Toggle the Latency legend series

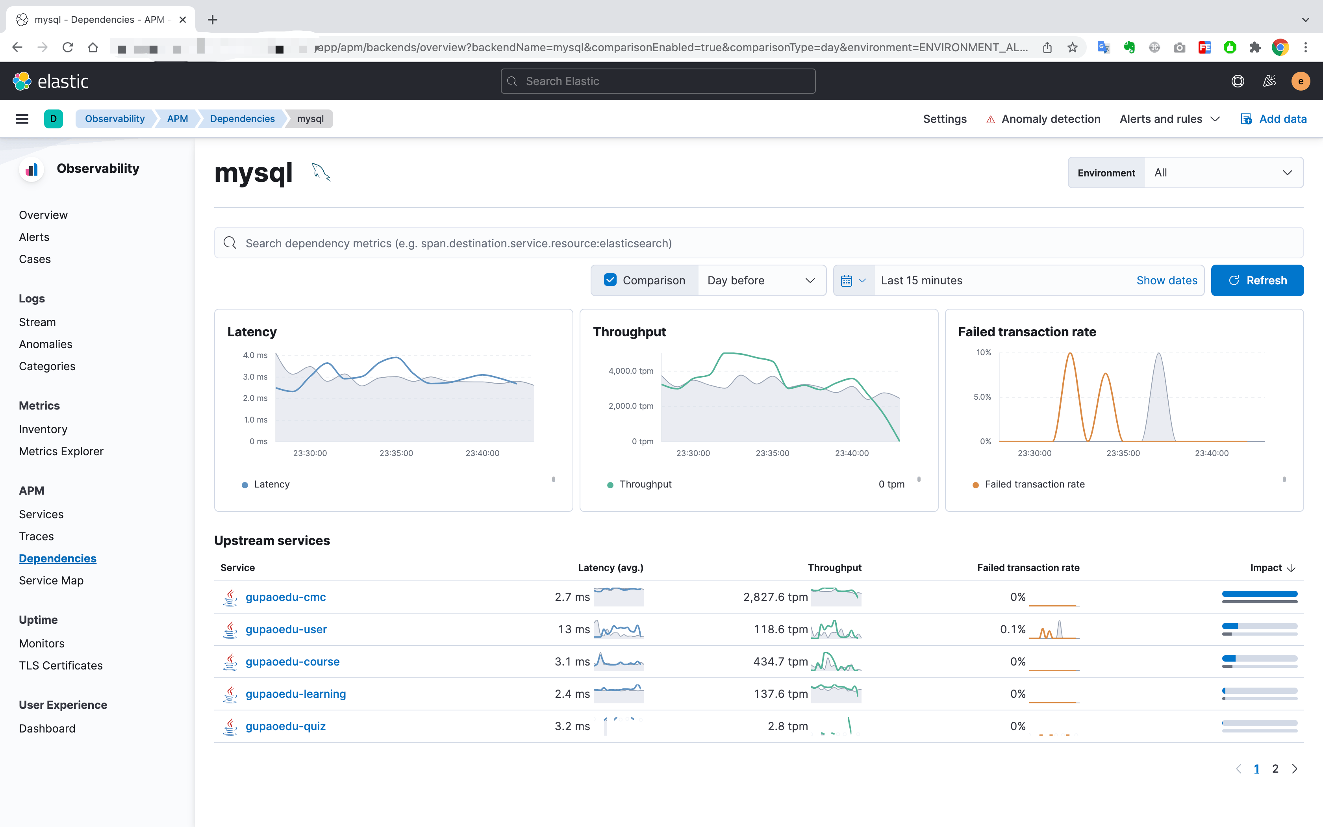(x=266, y=484)
